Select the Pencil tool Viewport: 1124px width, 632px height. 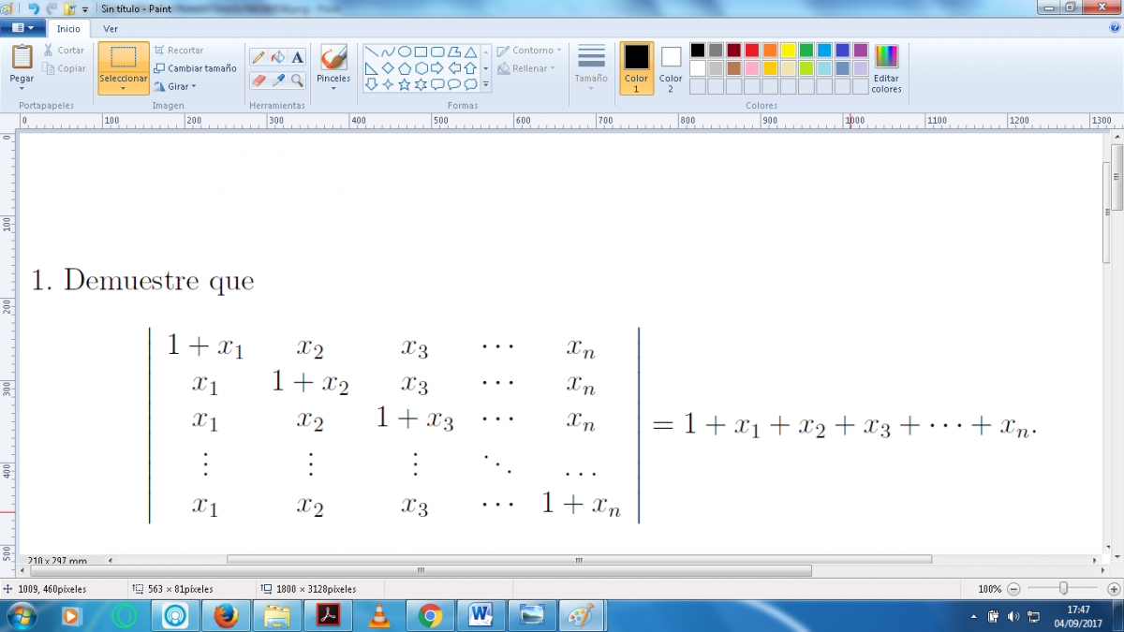tap(259, 57)
